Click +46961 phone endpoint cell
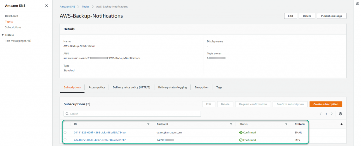The height and width of the screenshot is (146, 361). pos(165,140)
